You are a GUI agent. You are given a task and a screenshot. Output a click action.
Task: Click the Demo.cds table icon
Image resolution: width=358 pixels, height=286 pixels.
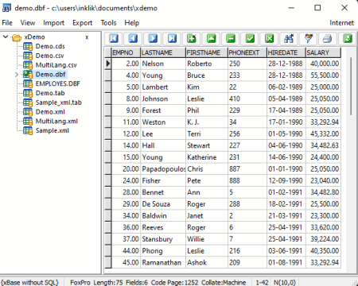point(28,46)
